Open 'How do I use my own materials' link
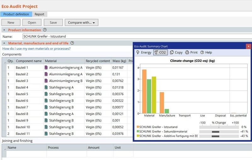 click(36, 49)
